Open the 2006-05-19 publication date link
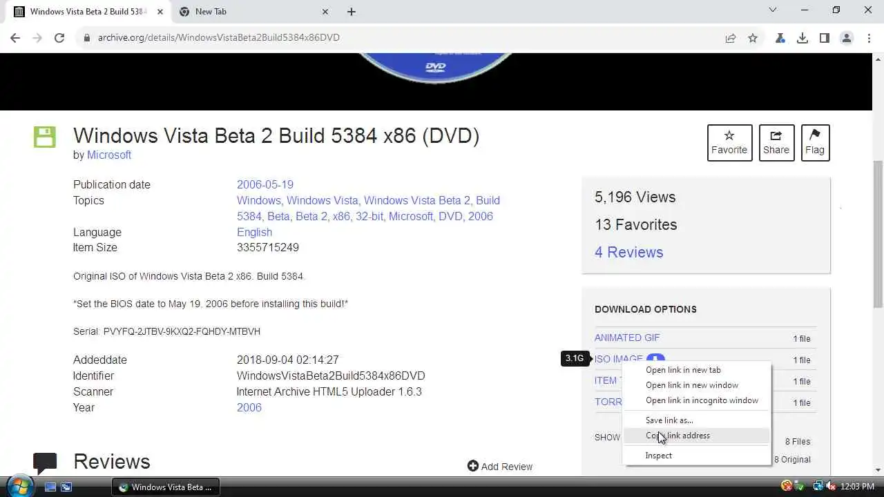884x497 pixels. [265, 184]
